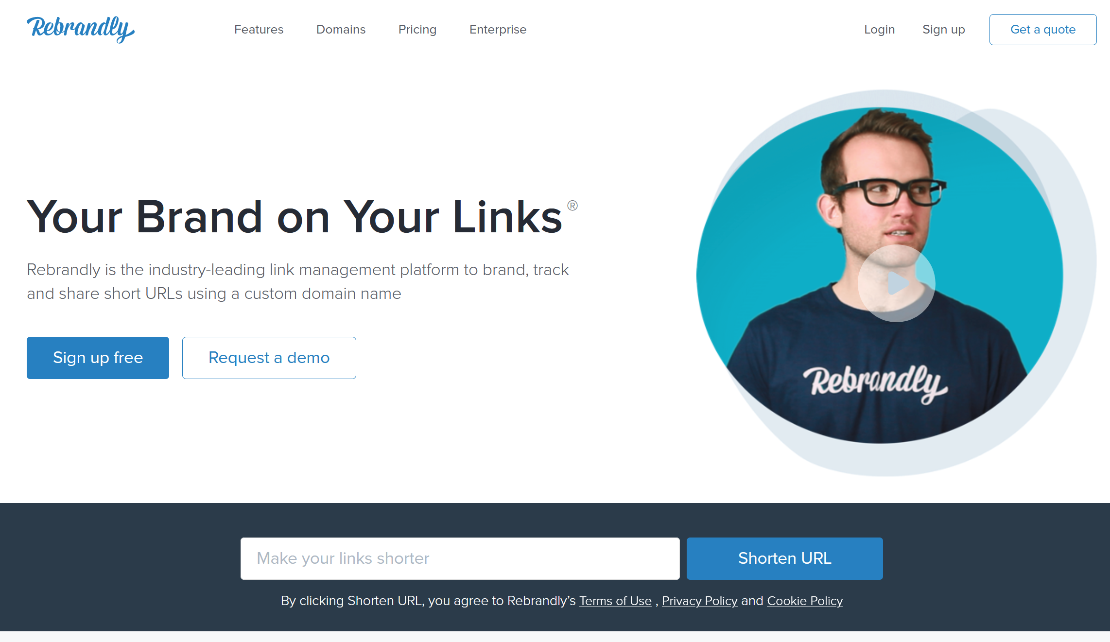Click the Rebrandly logo on the t-shirt
This screenshot has width=1110, height=642.
pyautogui.click(x=875, y=384)
